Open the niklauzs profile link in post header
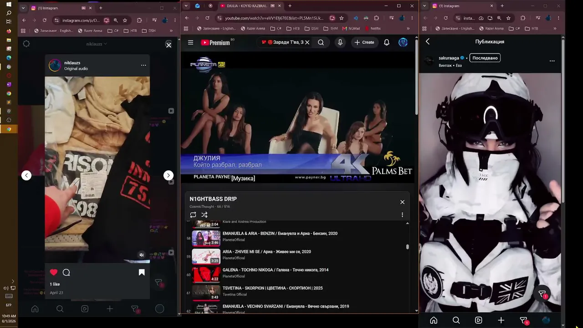Screen dimensions: 583x328 point(72,62)
